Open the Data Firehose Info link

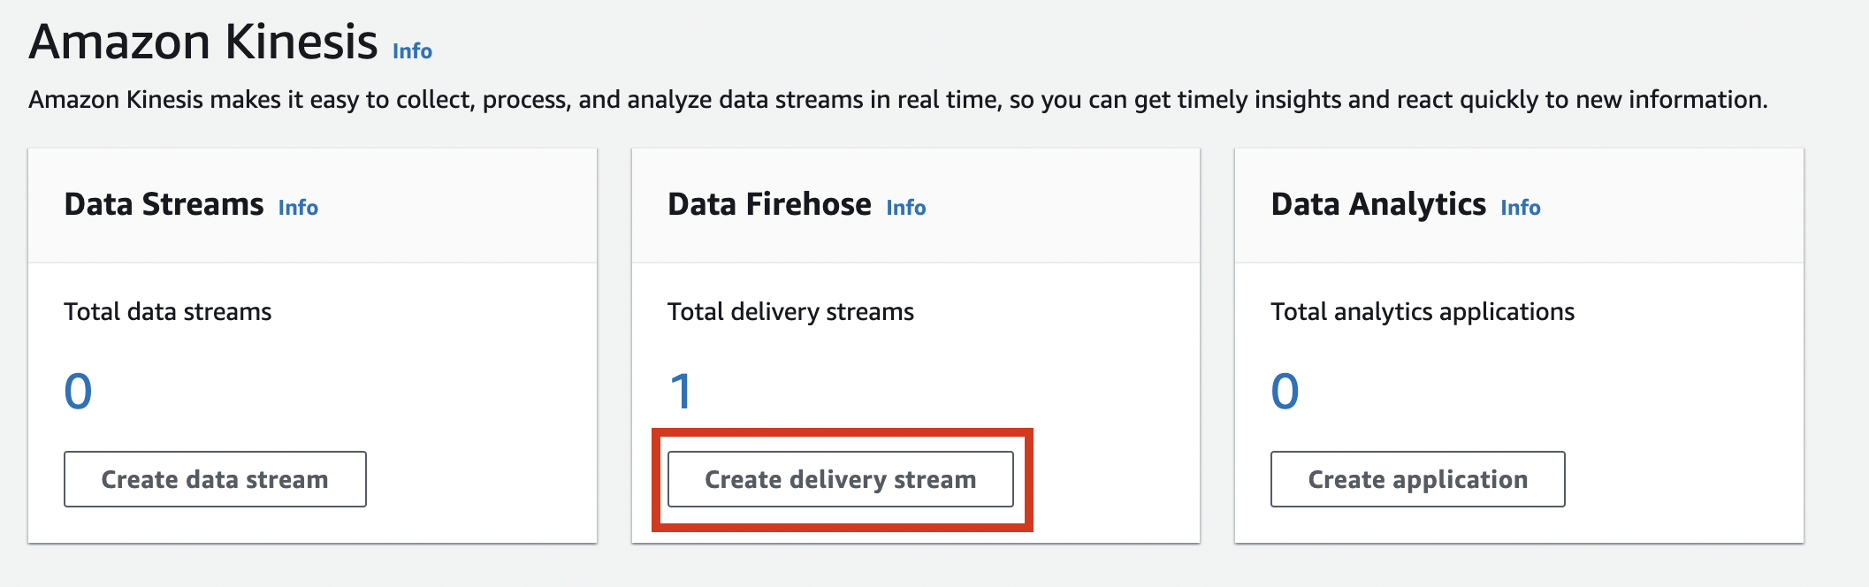pyautogui.click(x=906, y=208)
